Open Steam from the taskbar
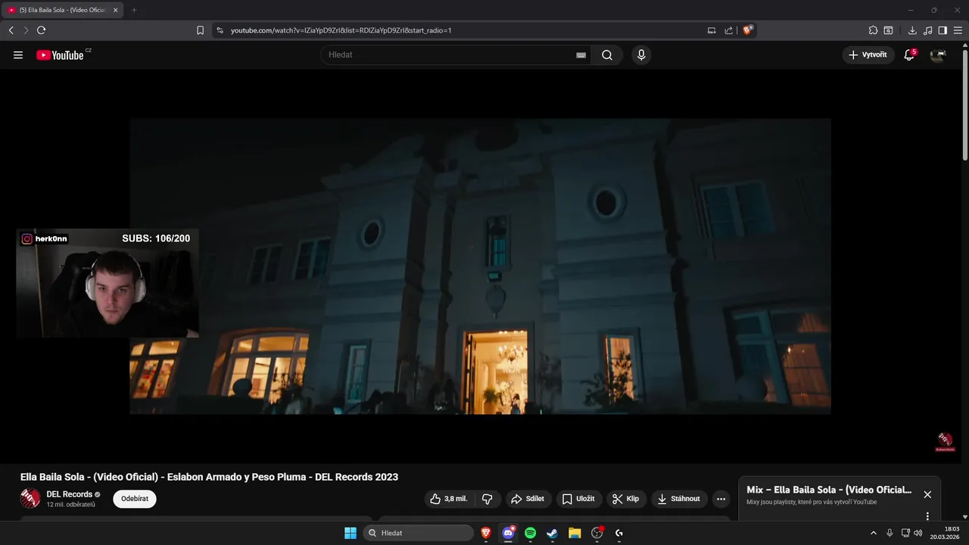This screenshot has width=969, height=545. pos(553,533)
